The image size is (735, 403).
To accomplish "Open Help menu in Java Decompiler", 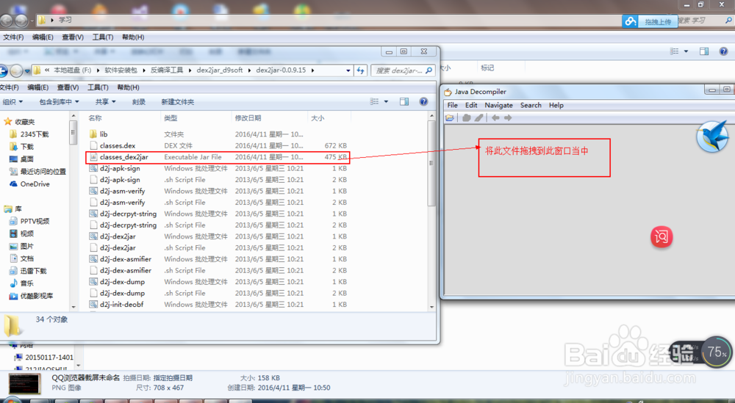I will point(556,105).
